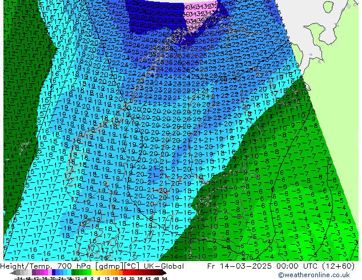
Task: Click the 'Height/Temp. 700 hPa' map title
Action: (x=46, y=266)
